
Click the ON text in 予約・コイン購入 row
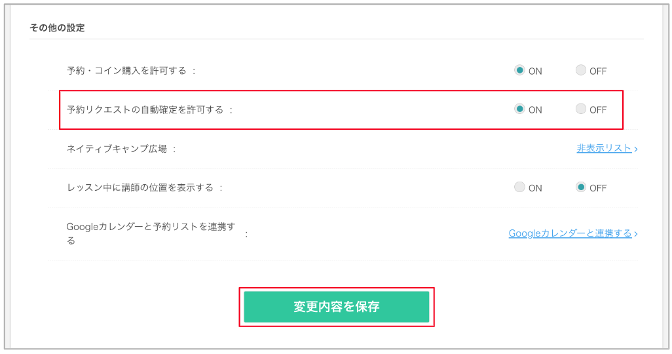[535, 71]
